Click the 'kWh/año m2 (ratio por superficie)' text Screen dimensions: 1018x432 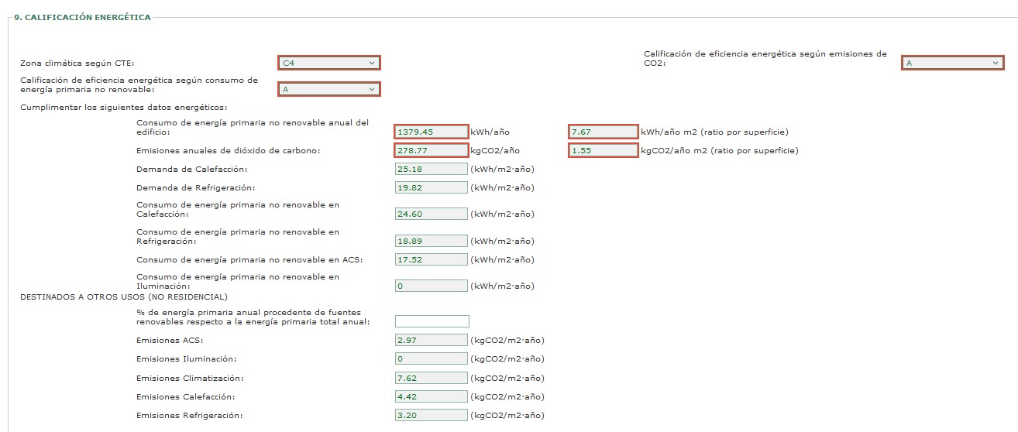(x=714, y=132)
